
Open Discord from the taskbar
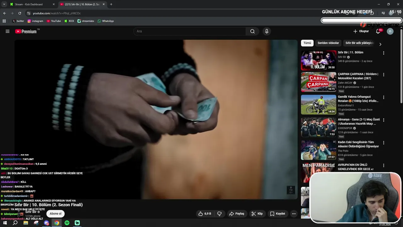pyautogui.click(x=47, y=223)
